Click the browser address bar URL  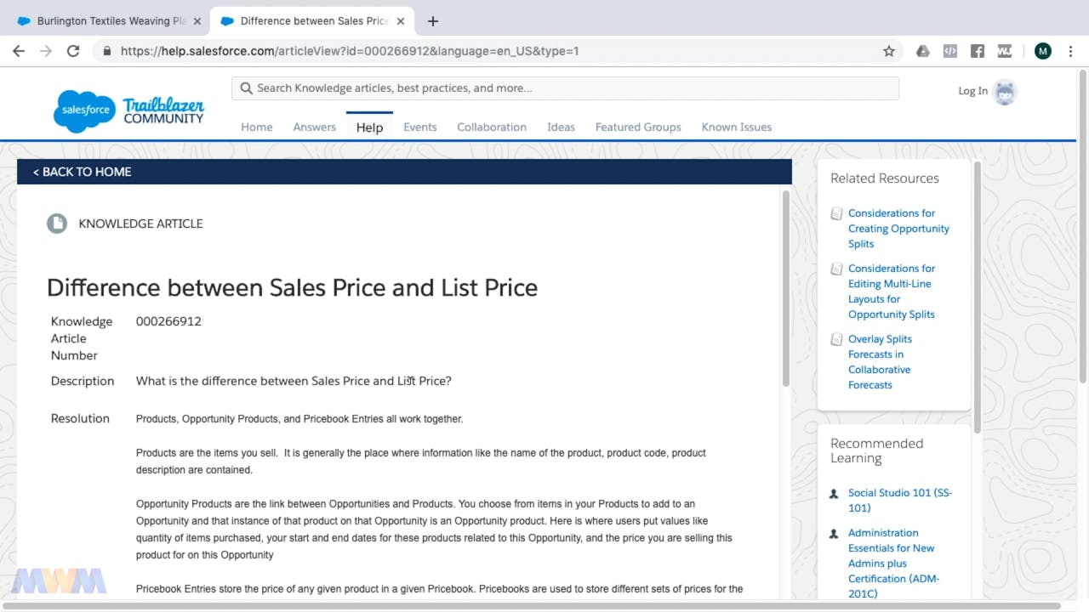pyautogui.click(x=350, y=51)
